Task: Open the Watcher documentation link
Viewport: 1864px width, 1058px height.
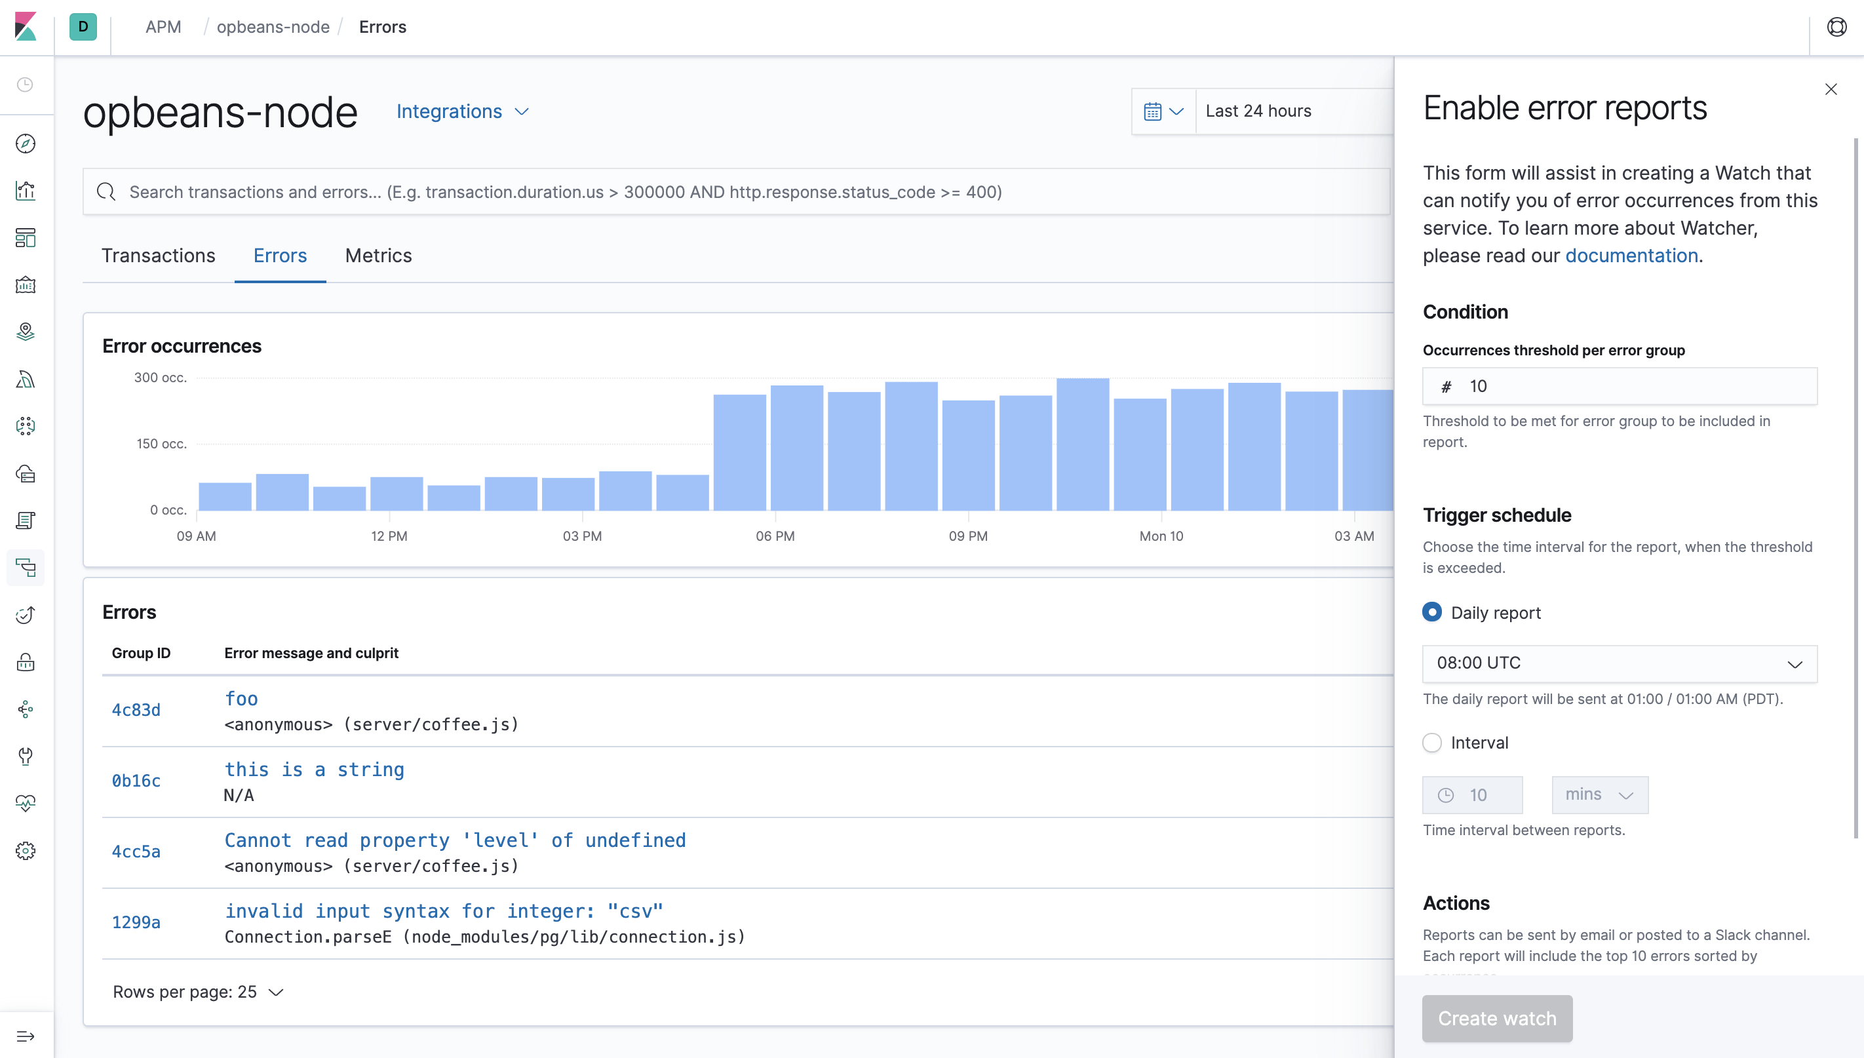Action: coord(1631,255)
